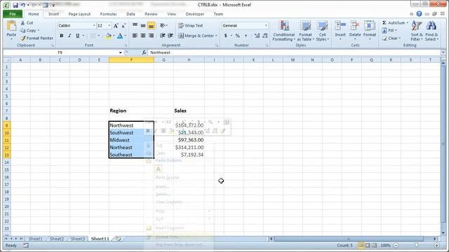This screenshot has width=449, height=252.
Task: Click Wrap Text
Action: pyautogui.click(x=190, y=26)
